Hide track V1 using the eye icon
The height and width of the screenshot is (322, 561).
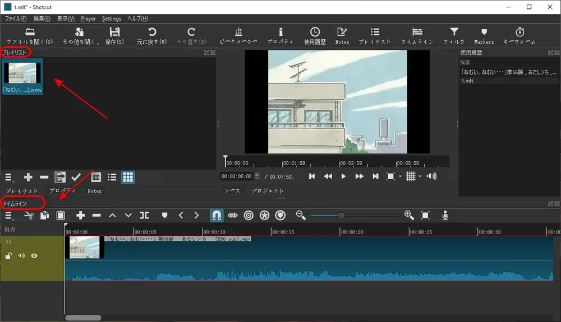pos(34,256)
